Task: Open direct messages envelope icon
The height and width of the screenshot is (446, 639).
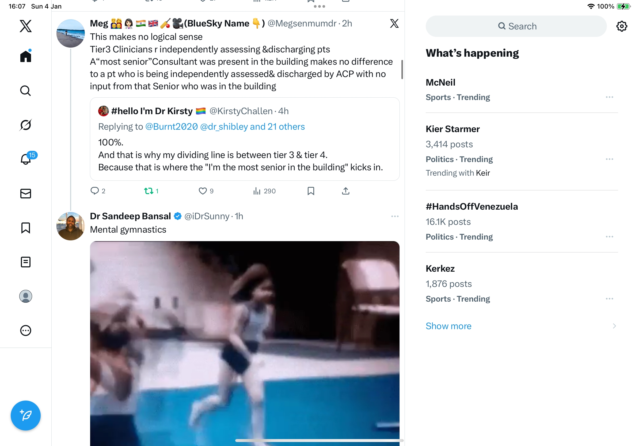Action: click(x=26, y=194)
